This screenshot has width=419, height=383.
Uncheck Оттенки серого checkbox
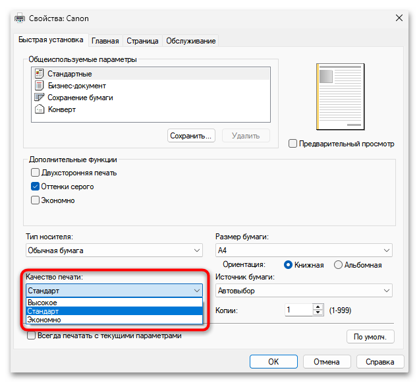[36, 187]
